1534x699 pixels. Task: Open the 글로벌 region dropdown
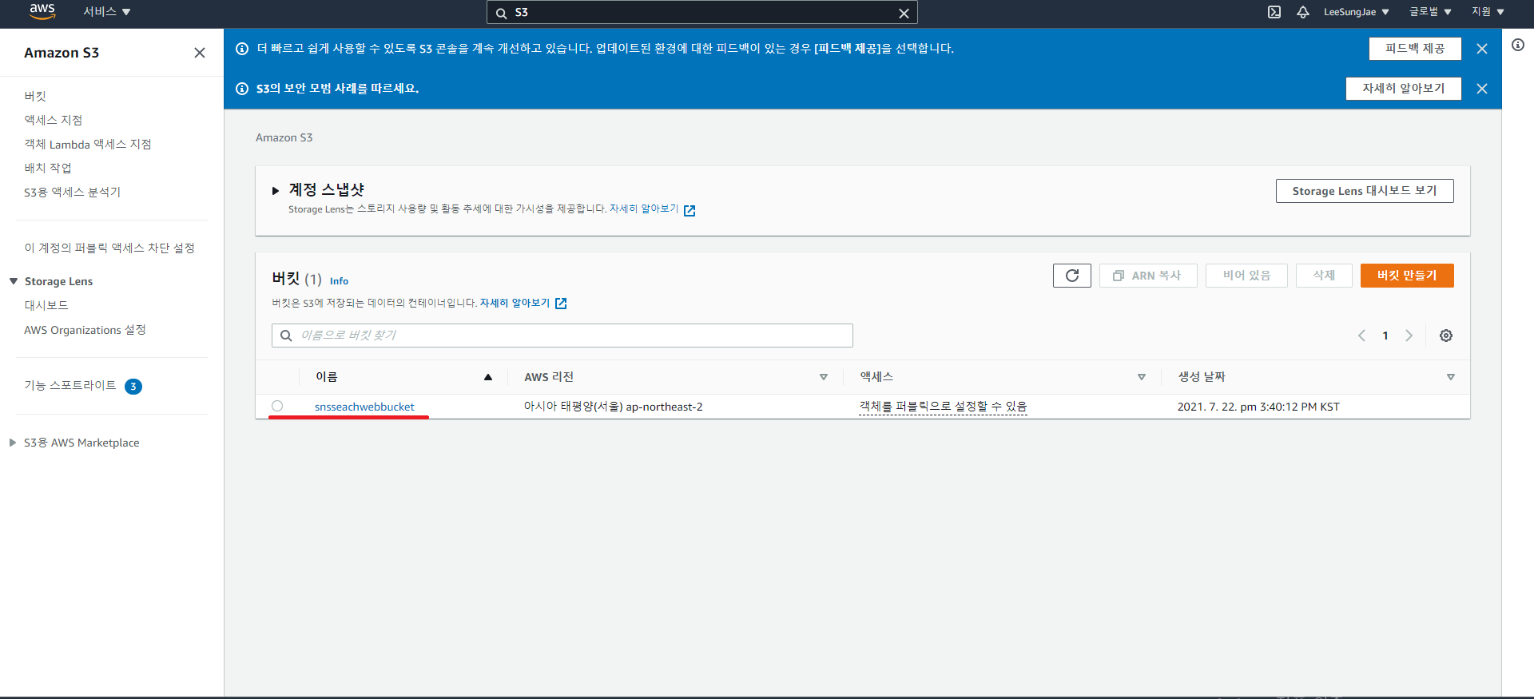pyautogui.click(x=1430, y=12)
